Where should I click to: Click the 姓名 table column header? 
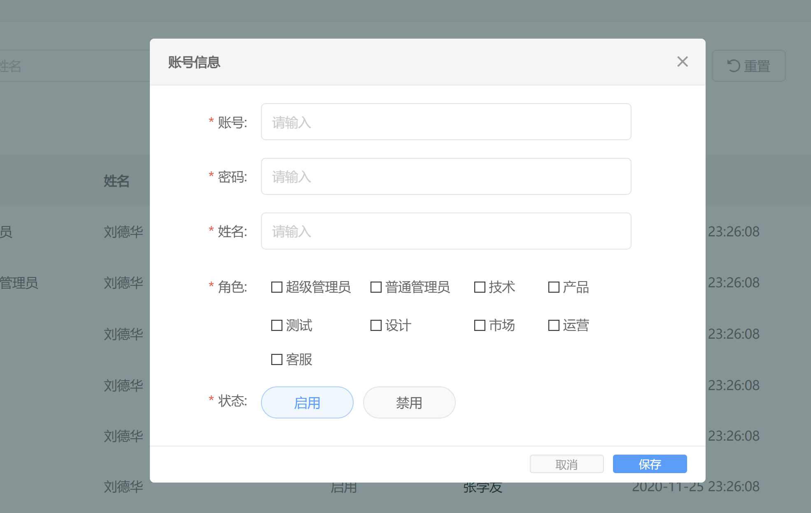116,181
